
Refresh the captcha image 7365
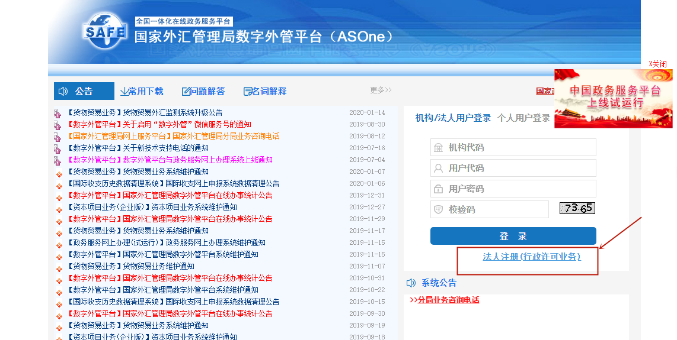pyautogui.click(x=577, y=208)
